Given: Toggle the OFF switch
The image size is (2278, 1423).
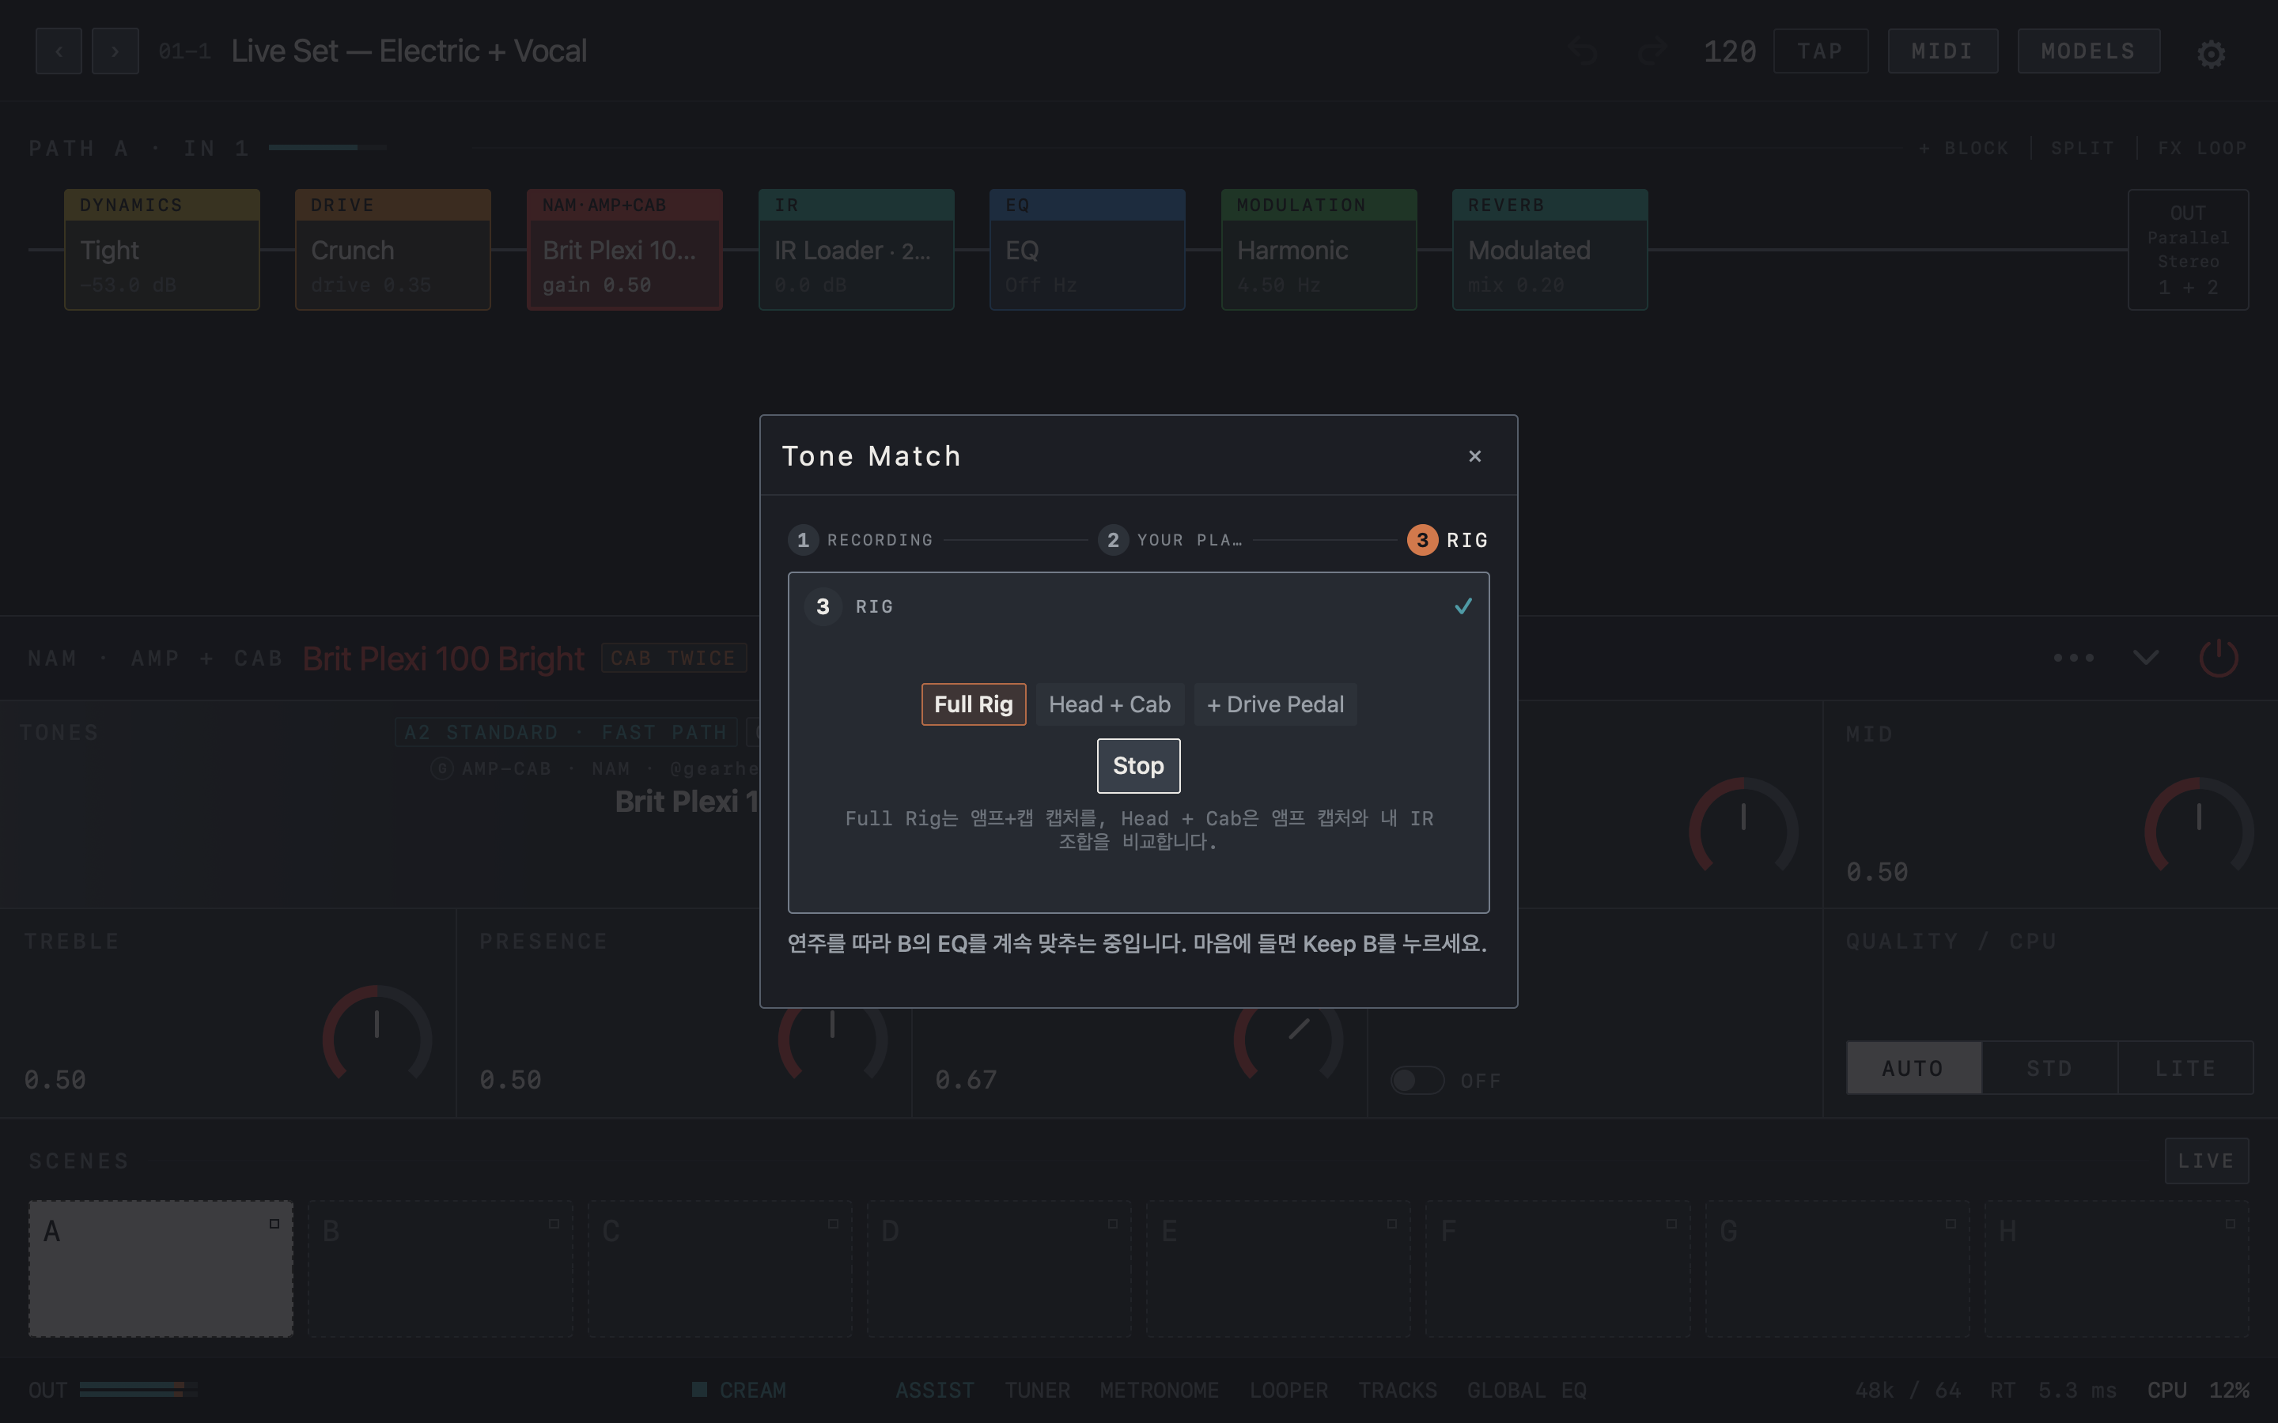Looking at the screenshot, I should [1417, 1081].
